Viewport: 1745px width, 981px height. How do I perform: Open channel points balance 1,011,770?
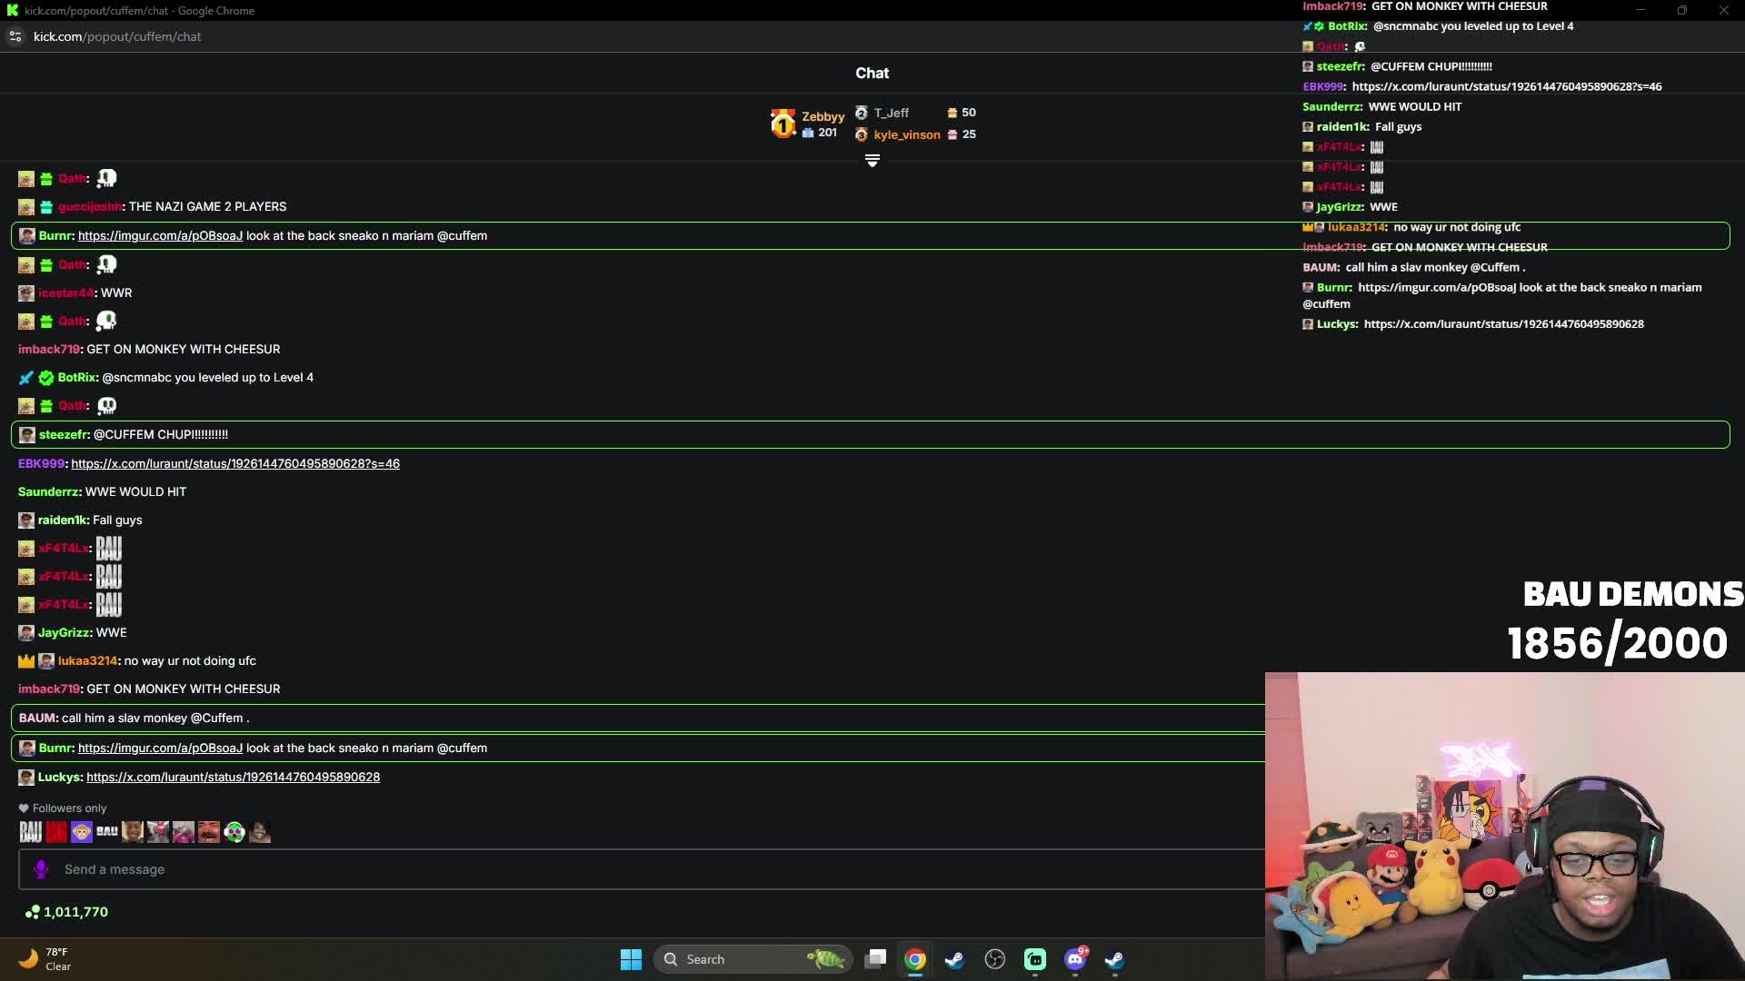[75, 912]
